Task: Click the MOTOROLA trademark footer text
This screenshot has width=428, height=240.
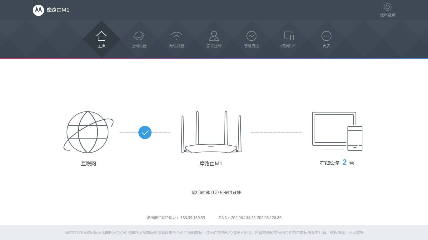Action: 214,233
